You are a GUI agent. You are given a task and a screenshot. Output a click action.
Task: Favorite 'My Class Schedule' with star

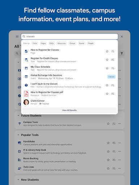[107, 68]
